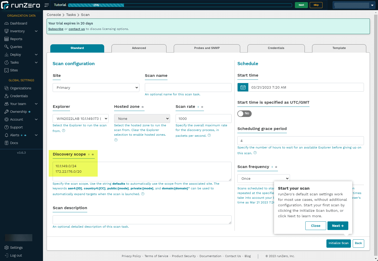378x261 pixels.
Task: Expand the Your team submenu chevron
Action: coord(36,104)
